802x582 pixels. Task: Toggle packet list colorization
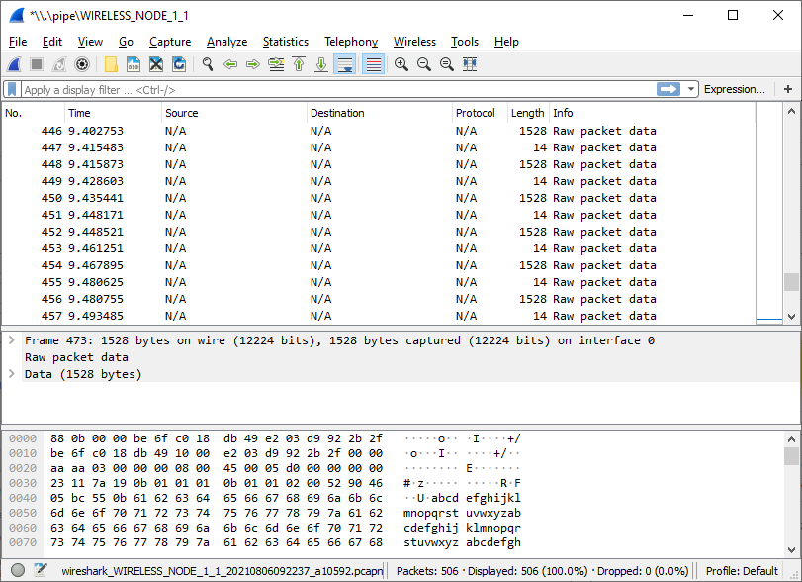coord(374,64)
